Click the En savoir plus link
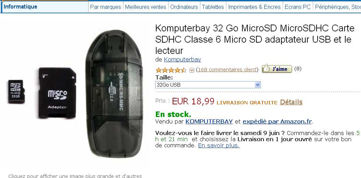The width and height of the screenshot is (361, 178). point(219,146)
